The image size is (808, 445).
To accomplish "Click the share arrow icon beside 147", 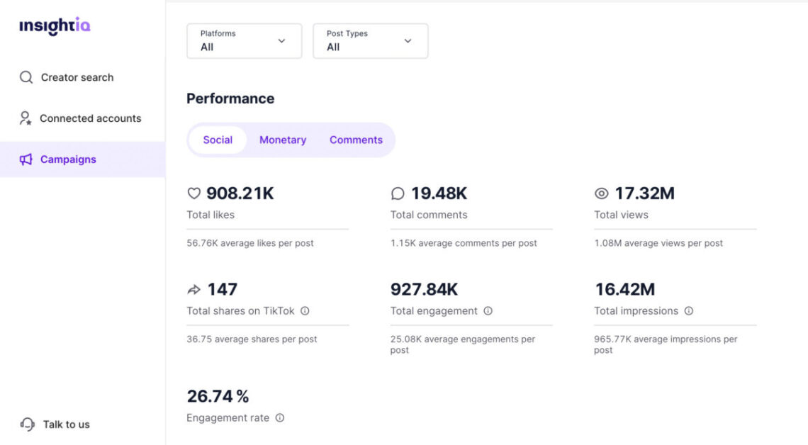I will pyautogui.click(x=193, y=289).
